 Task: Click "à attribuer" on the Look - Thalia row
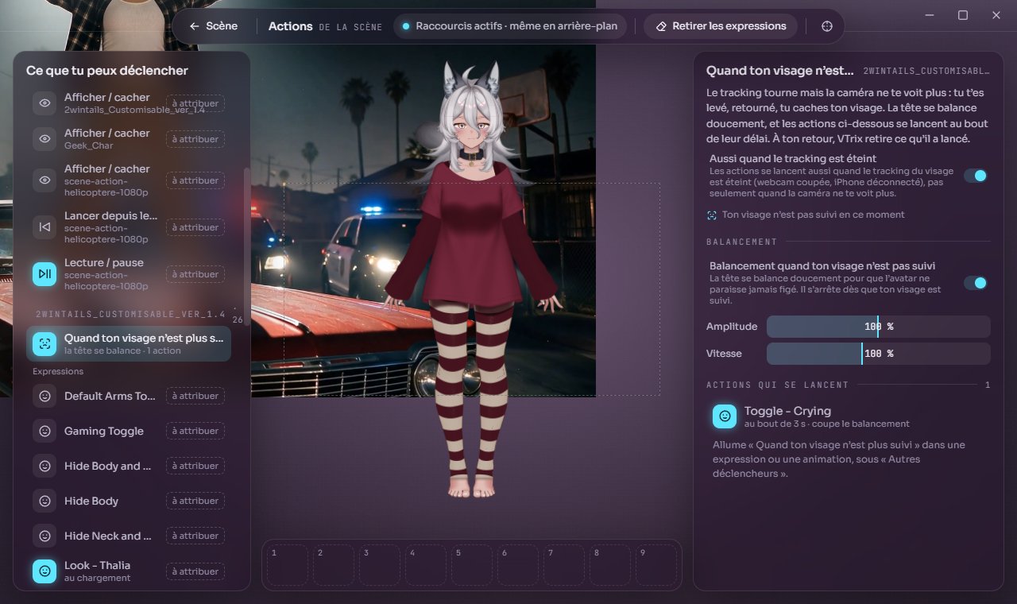click(195, 571)
